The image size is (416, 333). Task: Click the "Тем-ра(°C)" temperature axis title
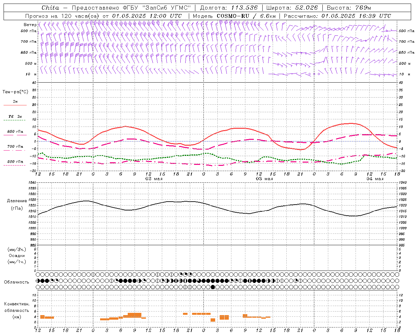(x=15, y=92)
